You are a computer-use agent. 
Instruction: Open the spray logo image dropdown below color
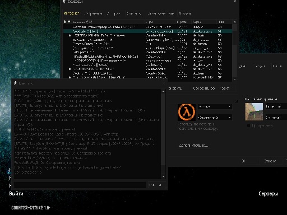[x=215, y=118]
